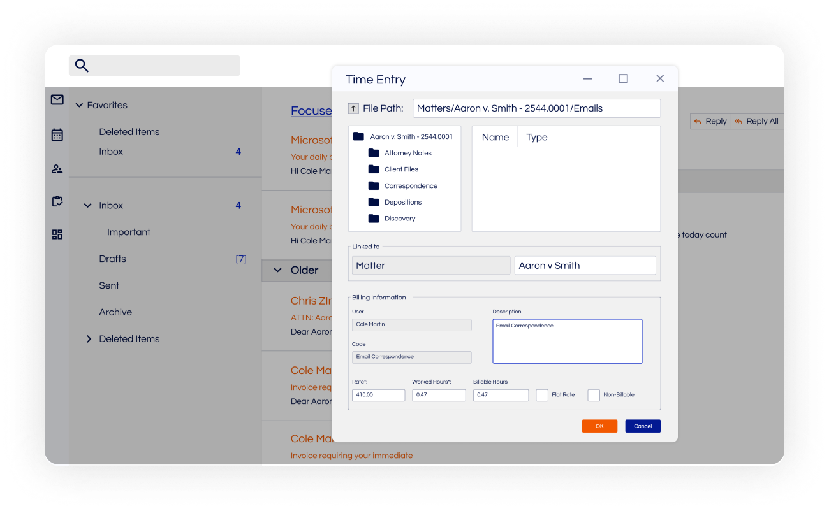Viewport: 829px width, 511px height.
Task: Click the apps grid icon in sidebar
Action: click(57, 234)
